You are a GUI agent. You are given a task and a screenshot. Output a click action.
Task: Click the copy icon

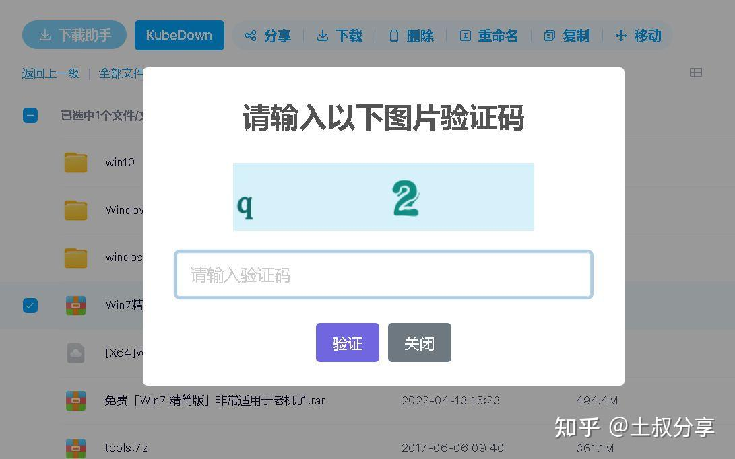[549, 36]
